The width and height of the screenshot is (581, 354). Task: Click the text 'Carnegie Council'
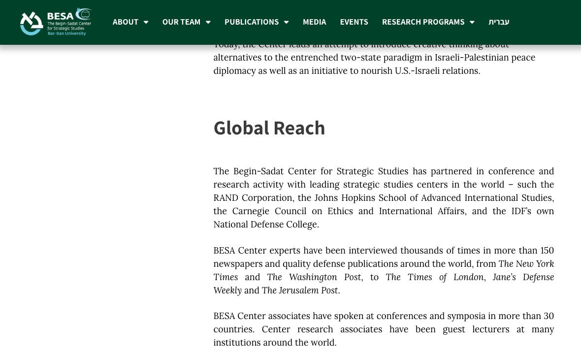tap(269, 211)
